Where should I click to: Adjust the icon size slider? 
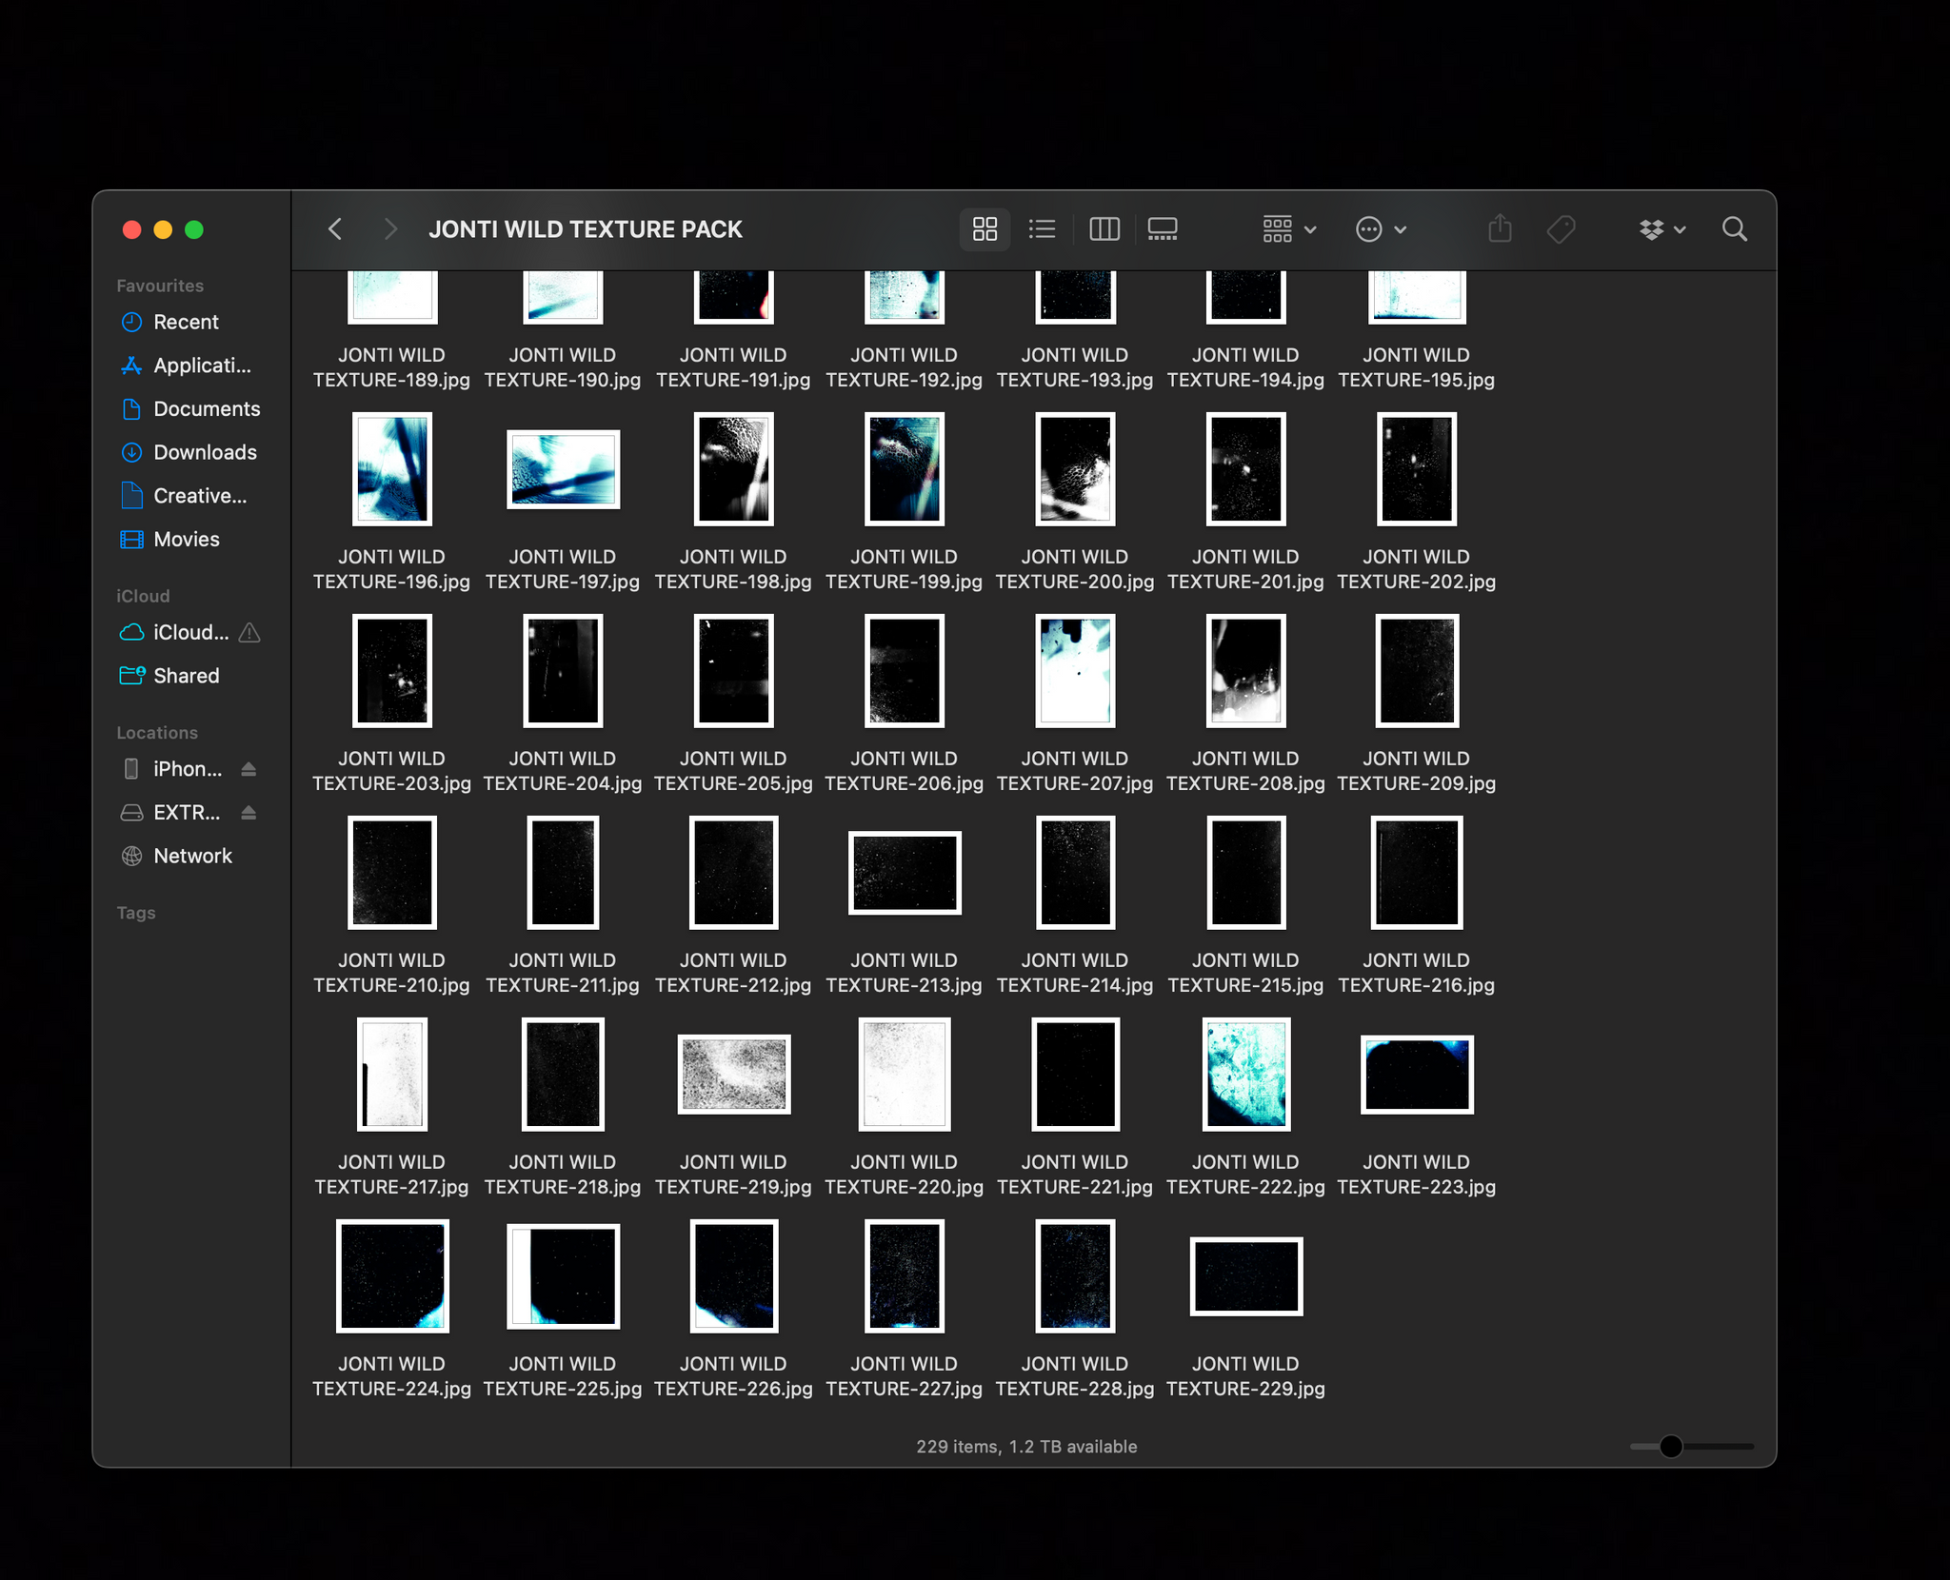pyautogui.click(x=1671, y=1447)
